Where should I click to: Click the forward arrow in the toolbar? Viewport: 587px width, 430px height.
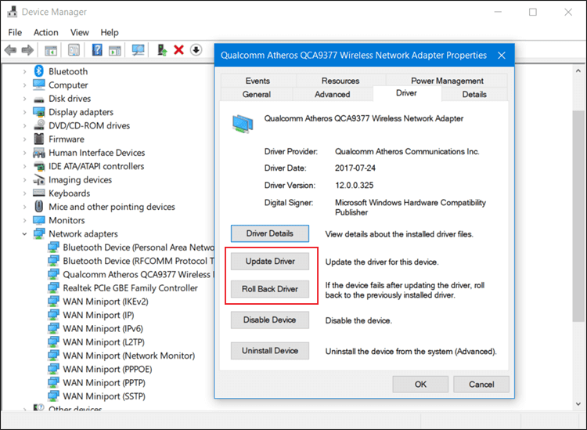[x=27, y=49]
